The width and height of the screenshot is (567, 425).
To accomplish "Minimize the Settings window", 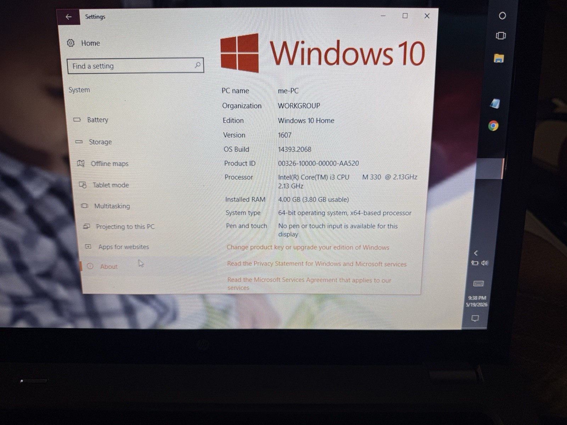I will pos(383,16).
